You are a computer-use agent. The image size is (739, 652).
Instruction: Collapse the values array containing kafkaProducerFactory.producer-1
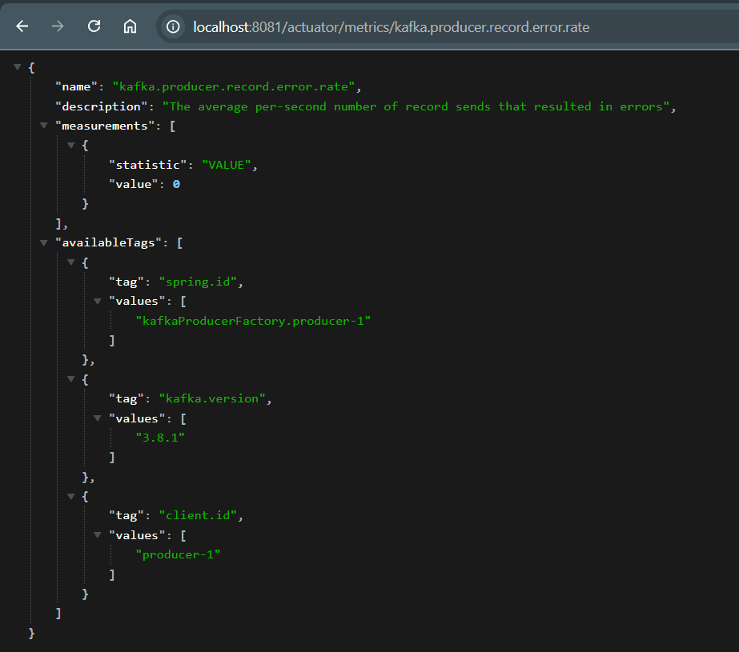98,301
